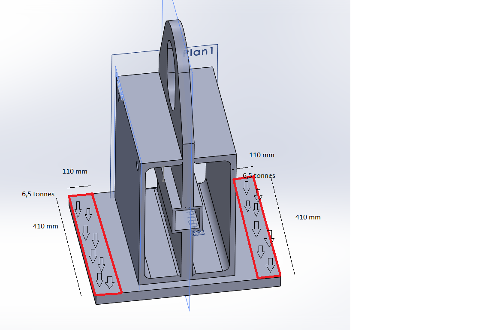Click the 410 mm label on the right side
494x330 pixels.
point(308,217)
